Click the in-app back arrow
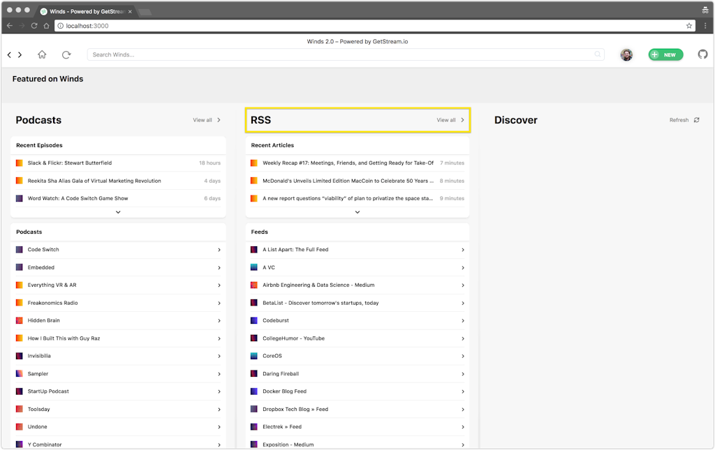Viewport: 715px width, 450px height. pyautogui.click(x=9, y=54)
